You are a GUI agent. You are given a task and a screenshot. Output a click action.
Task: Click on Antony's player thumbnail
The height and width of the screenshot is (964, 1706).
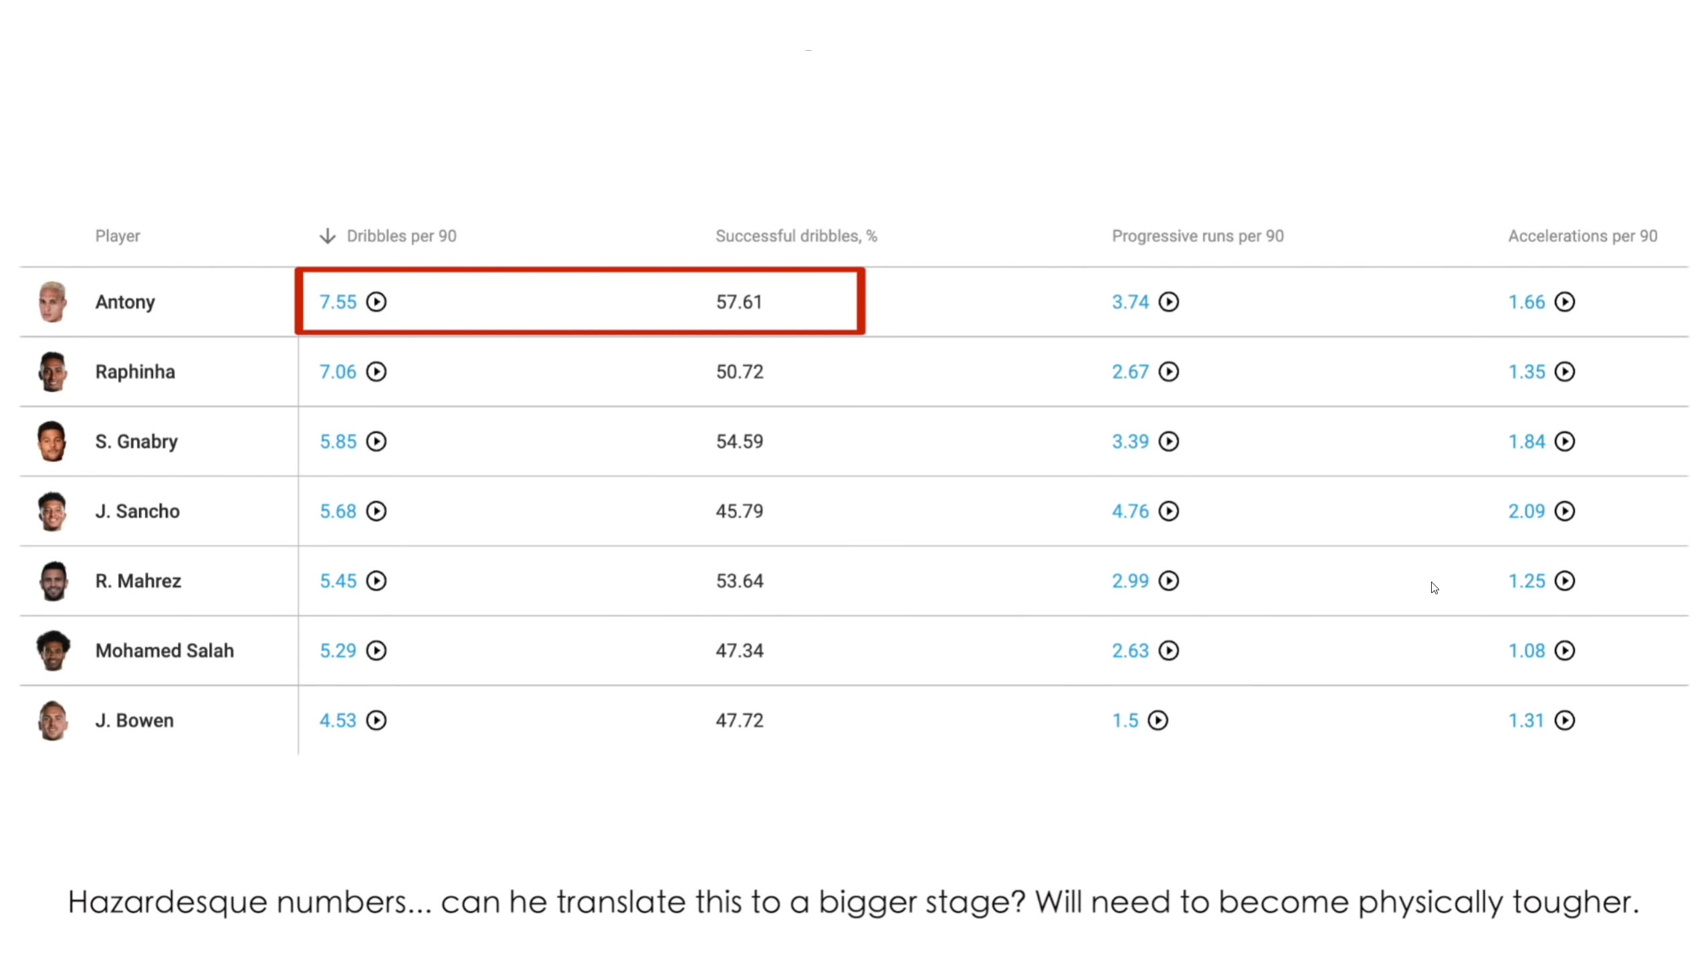pos(51,302)
